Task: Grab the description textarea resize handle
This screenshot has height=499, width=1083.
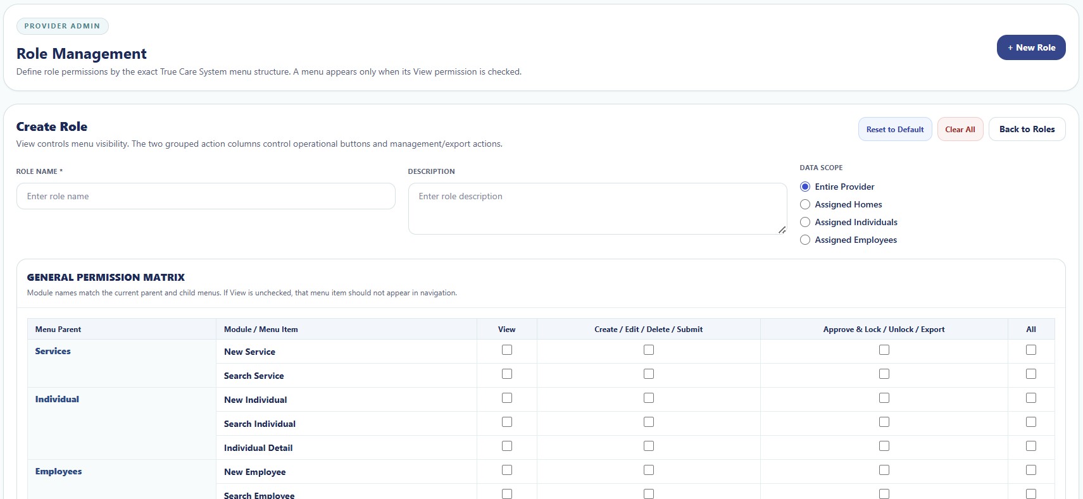Action: 782,230
